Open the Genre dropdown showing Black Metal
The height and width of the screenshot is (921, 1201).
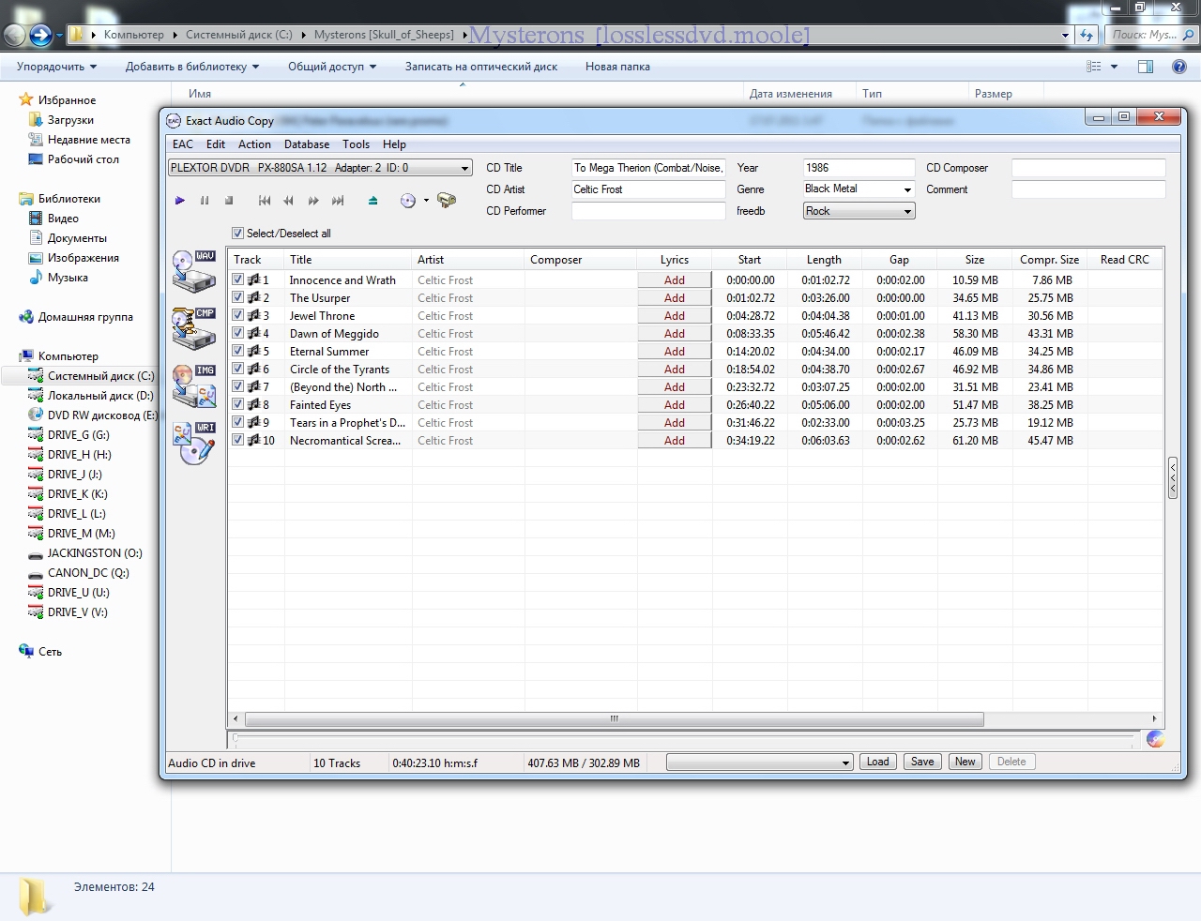pos(907,189)
